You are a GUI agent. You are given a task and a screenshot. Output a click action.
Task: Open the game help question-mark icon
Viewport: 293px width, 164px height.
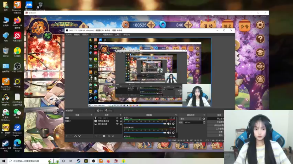click(x=260, y=39)
